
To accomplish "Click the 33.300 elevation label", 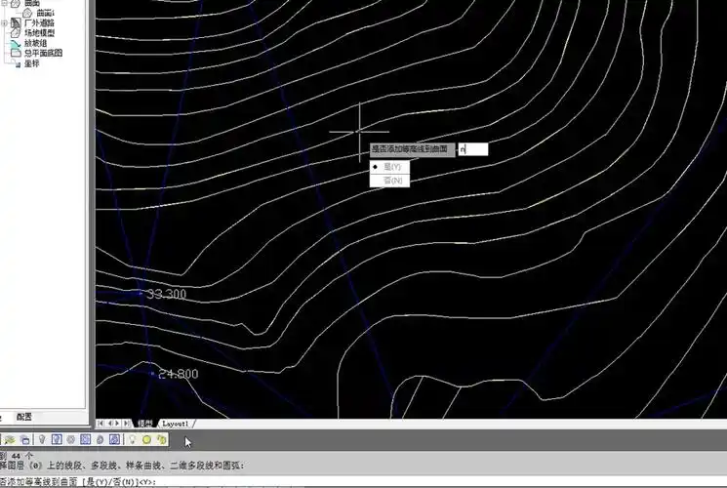I will (164, 294).
